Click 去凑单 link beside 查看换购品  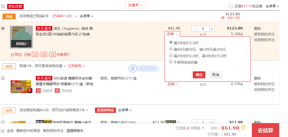pyautogui.click(x=125, y=110)
